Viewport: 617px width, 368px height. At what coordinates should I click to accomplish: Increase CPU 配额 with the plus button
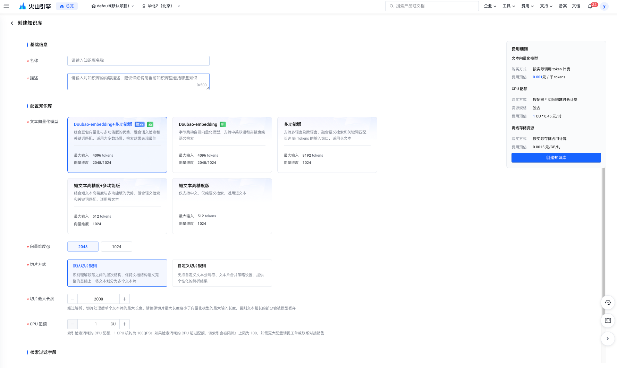[x=125, y=324]
